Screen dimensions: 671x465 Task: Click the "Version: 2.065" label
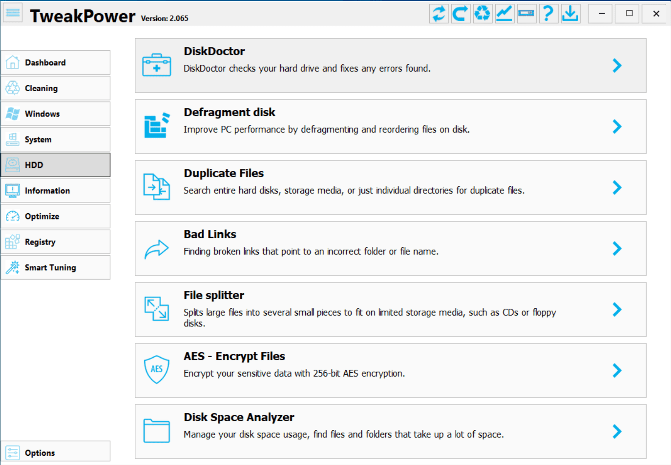pyautogui.click(x=165, y=19)
